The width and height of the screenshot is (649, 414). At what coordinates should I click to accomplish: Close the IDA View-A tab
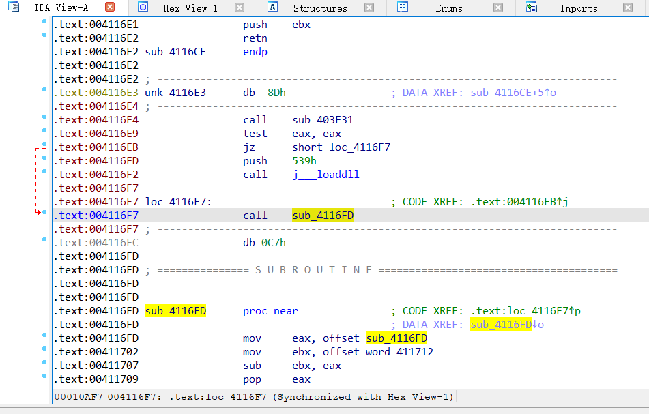tap(110, 7)
